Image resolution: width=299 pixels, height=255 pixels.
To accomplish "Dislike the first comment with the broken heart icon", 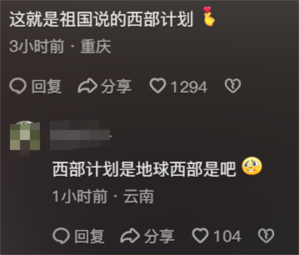I will (x=233, y=86).
